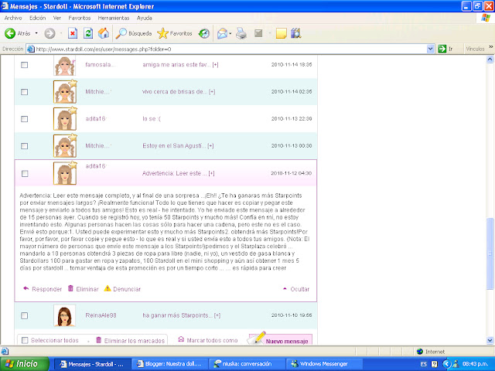Open the Ver menu

pyautogui.click(x=56, y=18)
